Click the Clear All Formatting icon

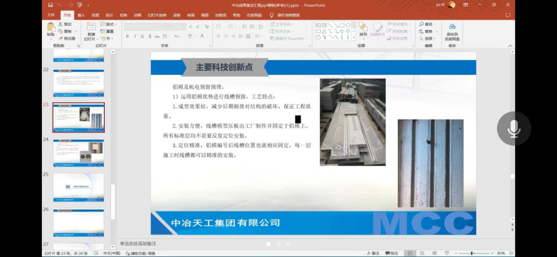[x=206, y=27]
